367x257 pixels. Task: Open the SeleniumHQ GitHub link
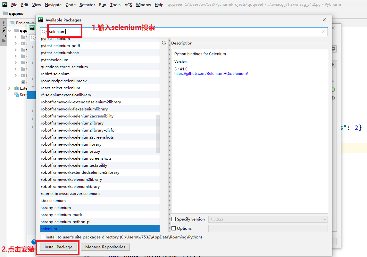pyautogui.click(x=211, y=73)
